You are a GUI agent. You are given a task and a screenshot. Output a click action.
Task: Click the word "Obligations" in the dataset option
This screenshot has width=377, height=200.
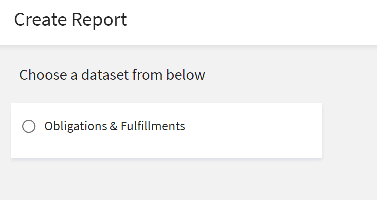pos(75,127)
